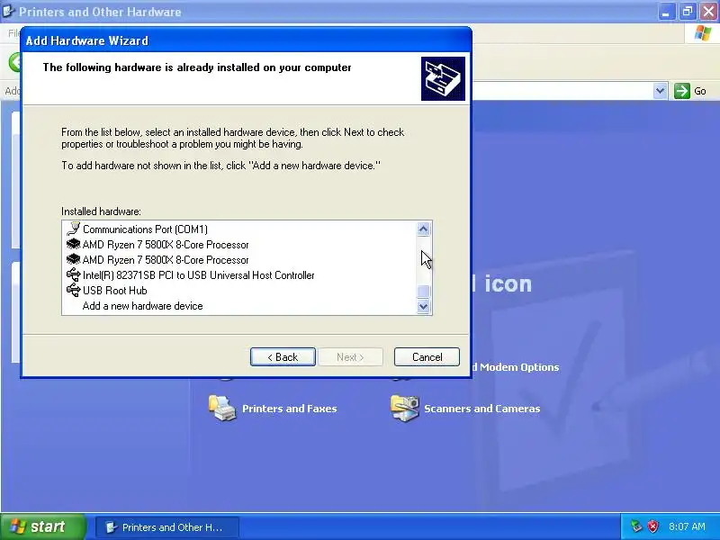This screenshot has width=720, height=540.
Task: Open the Start menu
Action: coord(43,526)
